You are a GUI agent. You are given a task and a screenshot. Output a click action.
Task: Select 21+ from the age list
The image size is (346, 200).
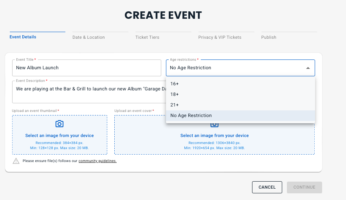click(240, 105)
